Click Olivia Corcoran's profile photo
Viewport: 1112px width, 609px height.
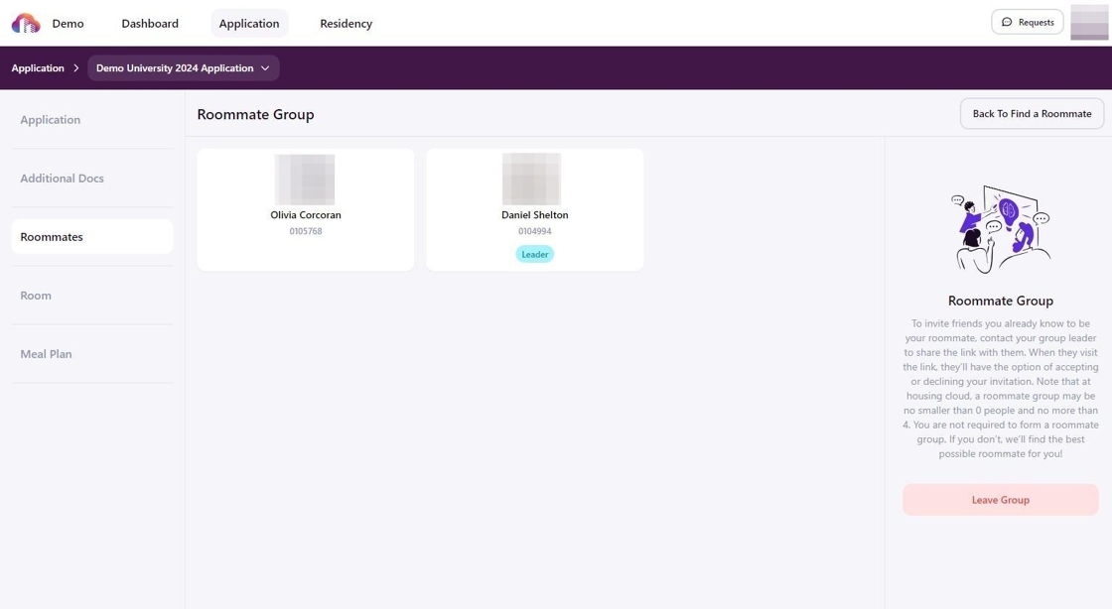[305, 180]
